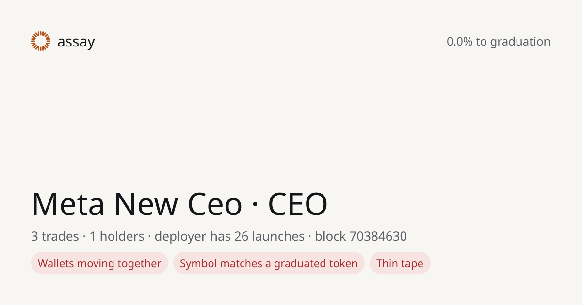Click the number 26 in the launches stat
Image resolution: width=582 pixels, height=305 pixels.
click(242, 236)
